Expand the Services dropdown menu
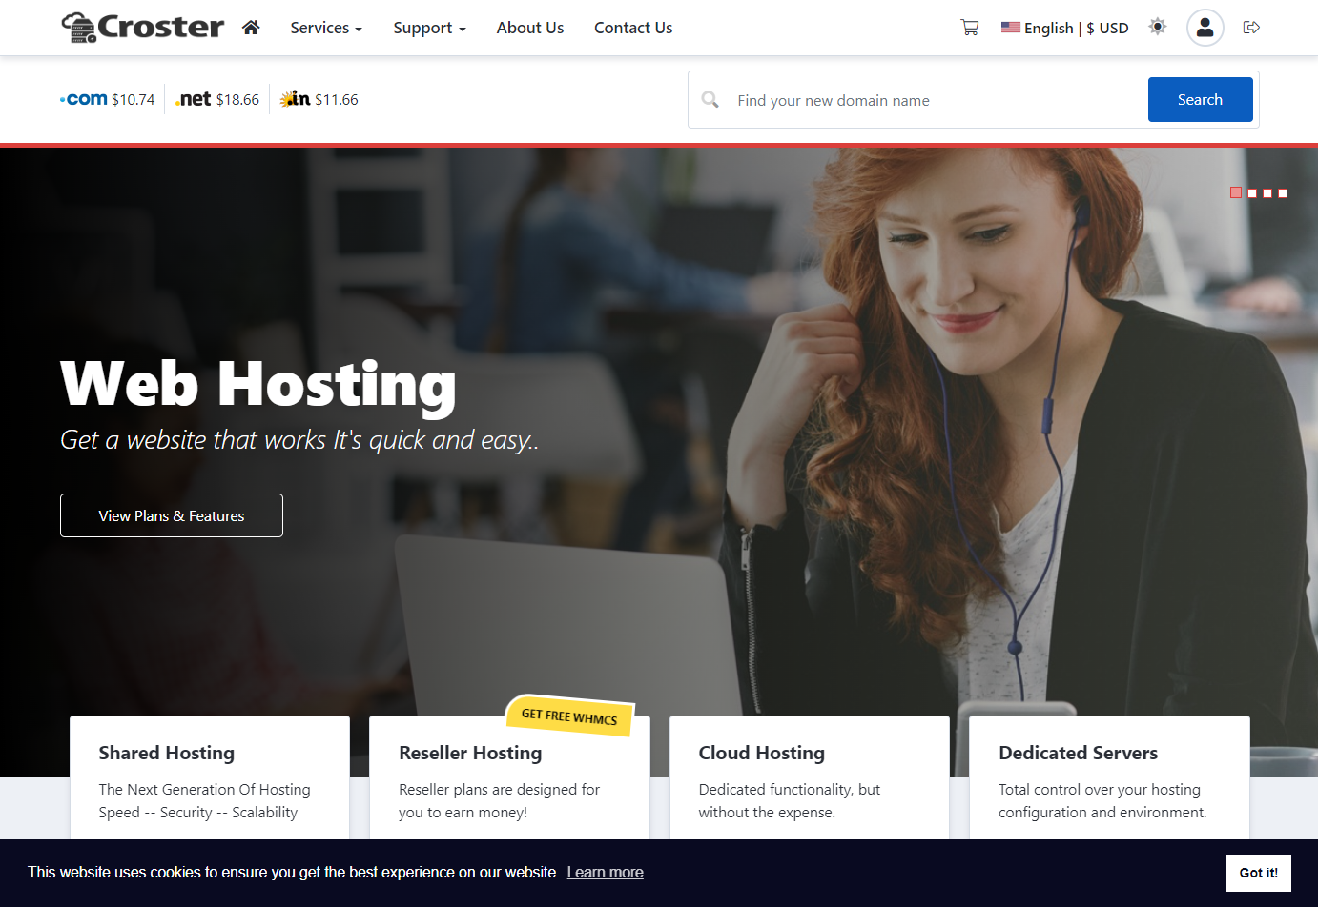Viewport: 1318px width, 907px height. 325,28
